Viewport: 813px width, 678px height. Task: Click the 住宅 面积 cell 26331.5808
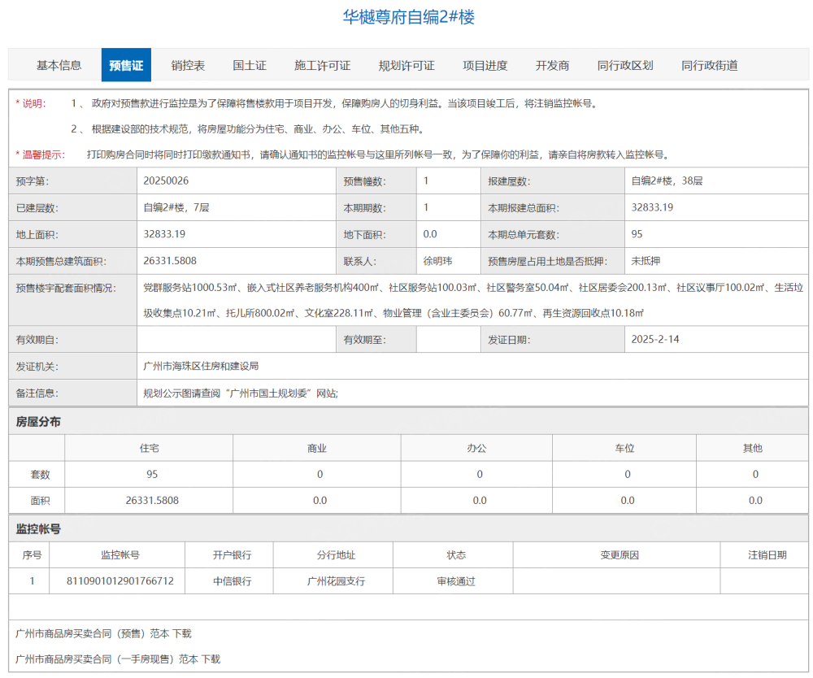152,501
